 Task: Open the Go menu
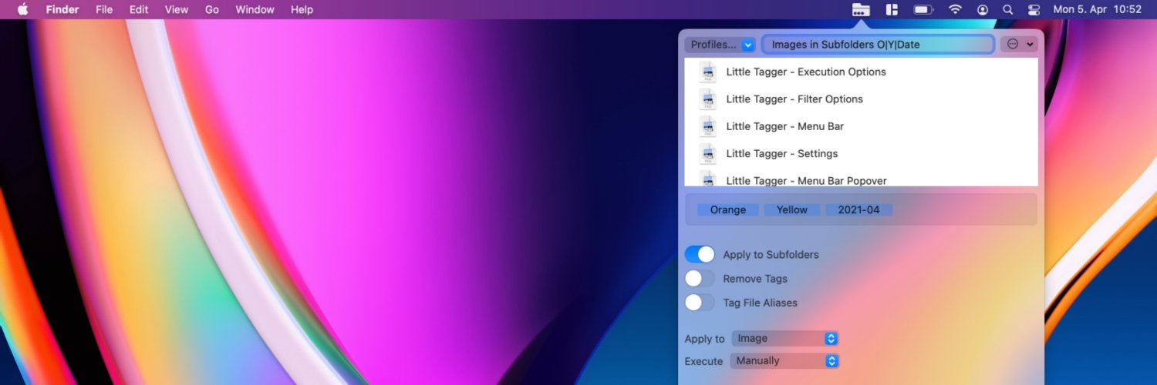[212, 9]
